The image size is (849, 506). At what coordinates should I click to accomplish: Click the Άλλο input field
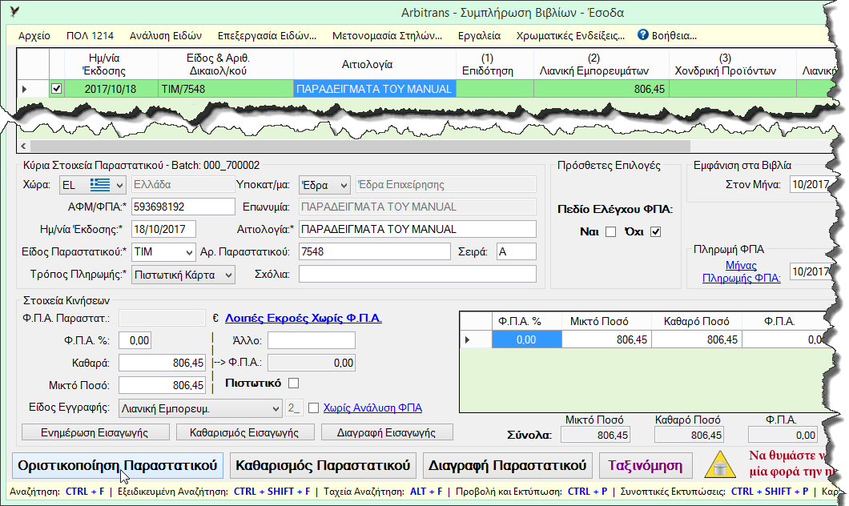tap(312, 340)
